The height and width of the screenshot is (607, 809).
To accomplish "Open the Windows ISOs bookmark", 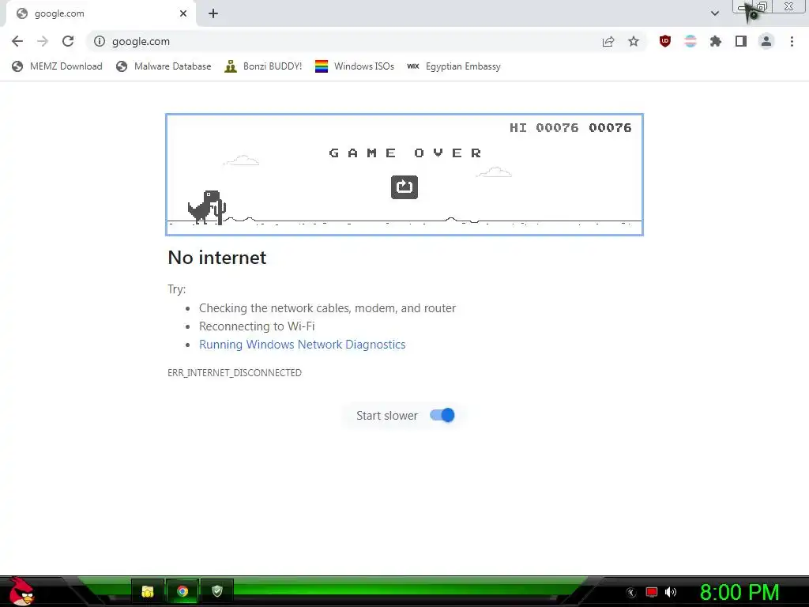I will (355, 66).
